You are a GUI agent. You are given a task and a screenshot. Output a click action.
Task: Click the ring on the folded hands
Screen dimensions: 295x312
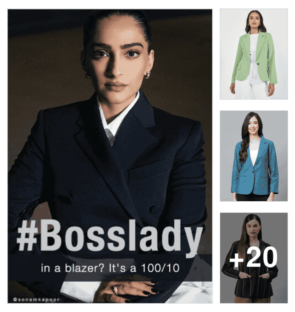[x=116, y=290]
